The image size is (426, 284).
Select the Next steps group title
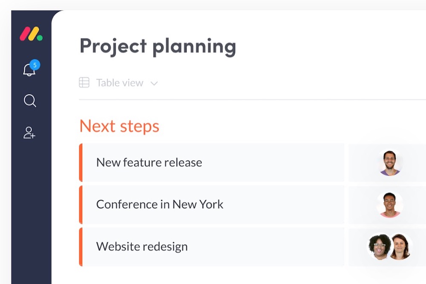(x=119, y=126)
